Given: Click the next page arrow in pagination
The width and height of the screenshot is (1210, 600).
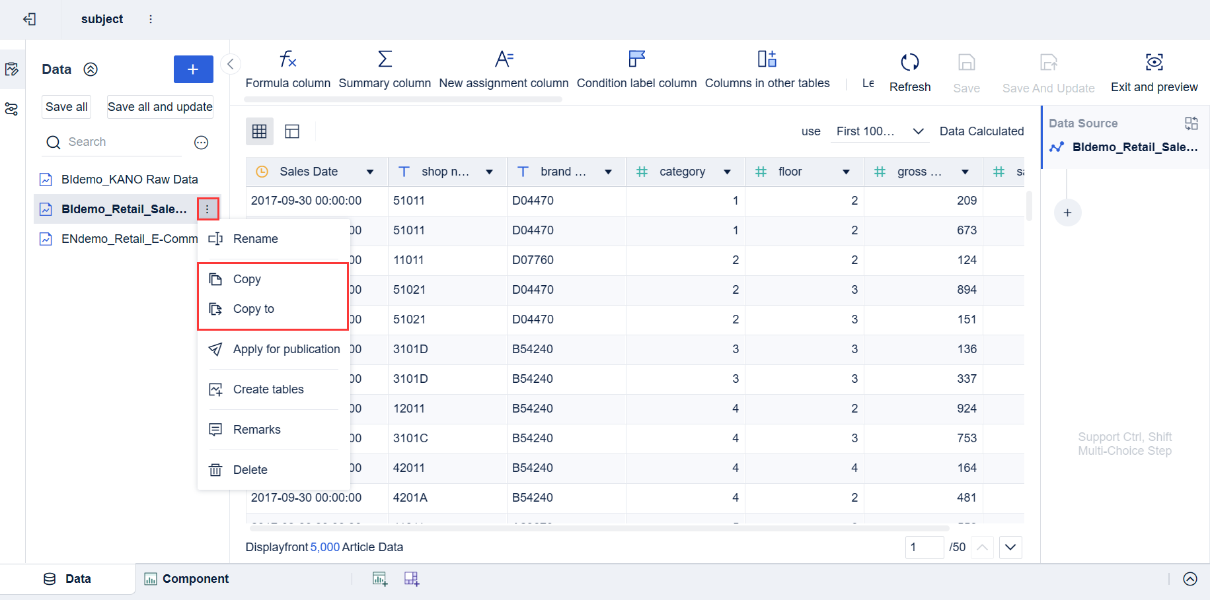Looking at the screenshot, I should [x=1010, y=547].
